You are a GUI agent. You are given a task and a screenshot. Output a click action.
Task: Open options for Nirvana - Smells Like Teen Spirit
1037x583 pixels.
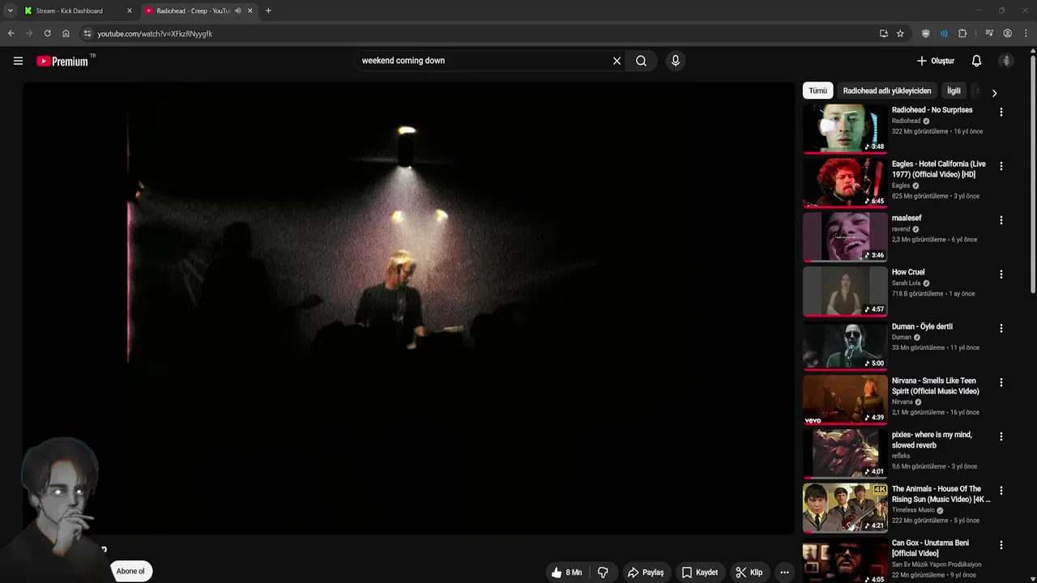point(1001,382)
